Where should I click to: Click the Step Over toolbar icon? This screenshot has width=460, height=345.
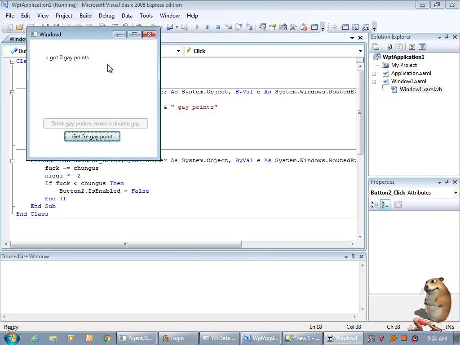[239, 27]
